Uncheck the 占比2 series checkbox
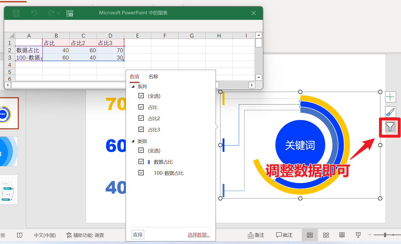The height and width of the screenshot is (244, 401). 141,118
